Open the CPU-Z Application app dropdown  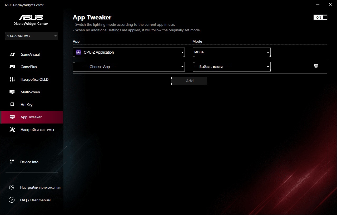(129, 52)
